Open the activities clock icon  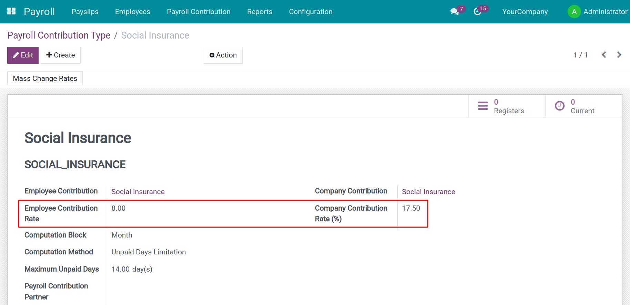pos(477,12)
